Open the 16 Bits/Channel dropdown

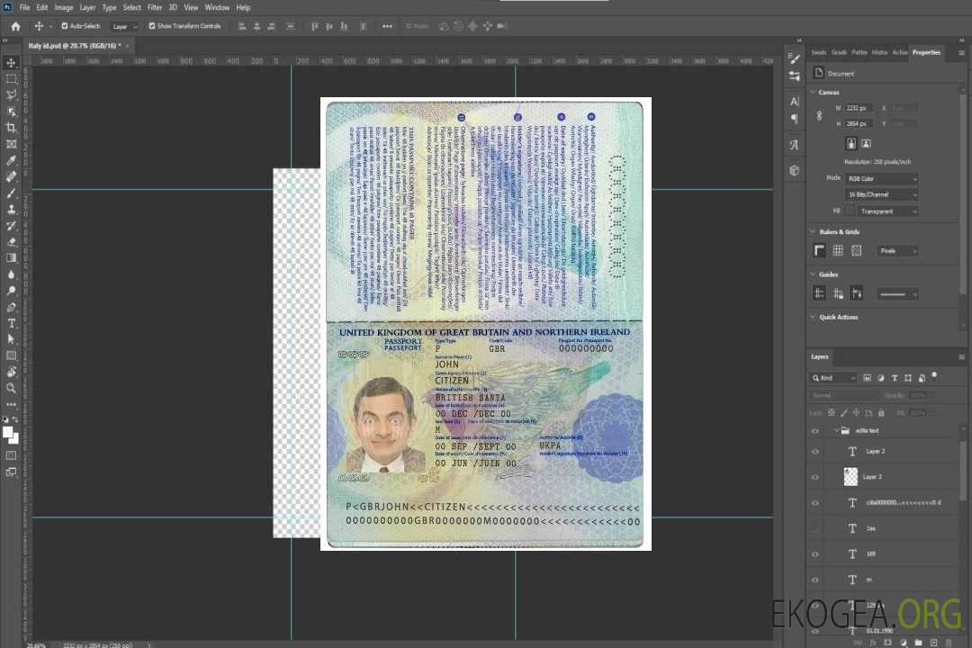[x=882, y=194]
